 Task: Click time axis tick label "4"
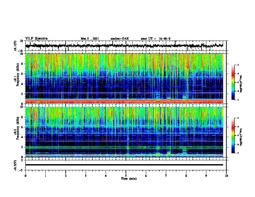[106, 176]
